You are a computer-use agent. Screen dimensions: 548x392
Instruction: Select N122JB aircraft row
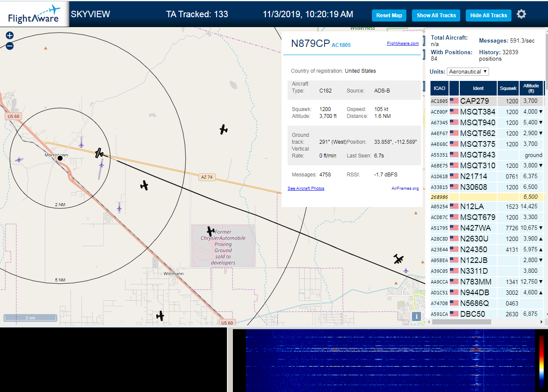pyautogui.click(x=487, y=260)
